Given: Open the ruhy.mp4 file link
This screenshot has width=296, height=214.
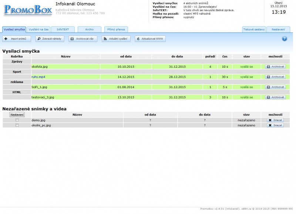Looking at the screenshot, I should [38, 77].
